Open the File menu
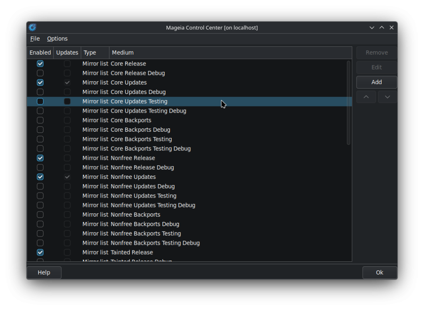Image resolution: width=424 pixels, height=311 pixels. pyautogui.click(x=35, y=39)
